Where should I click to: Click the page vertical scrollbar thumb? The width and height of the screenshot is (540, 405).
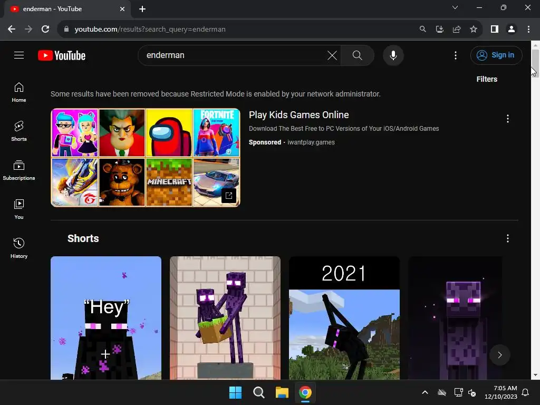pos(535,63)
